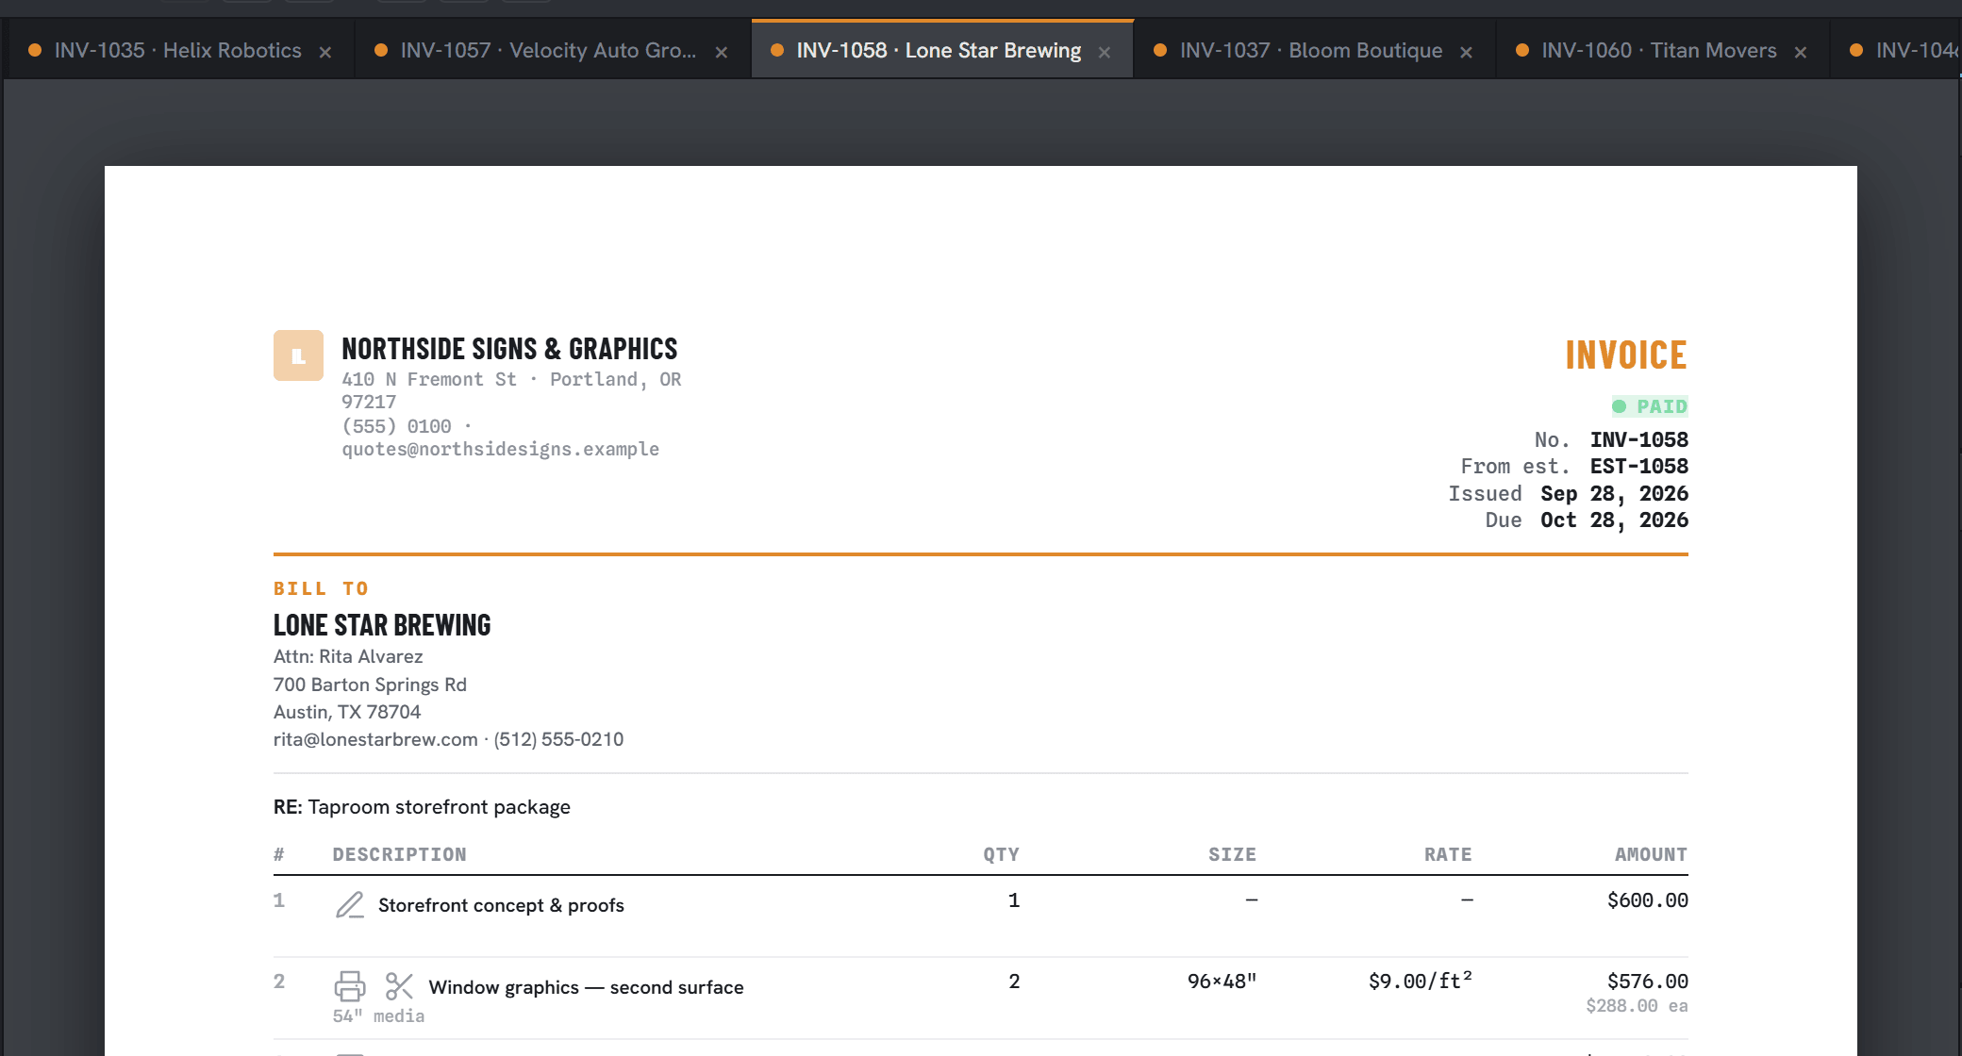Click the Window graphics — second surface description
The image size is (1962, 1056).
[x=586, y=987]
